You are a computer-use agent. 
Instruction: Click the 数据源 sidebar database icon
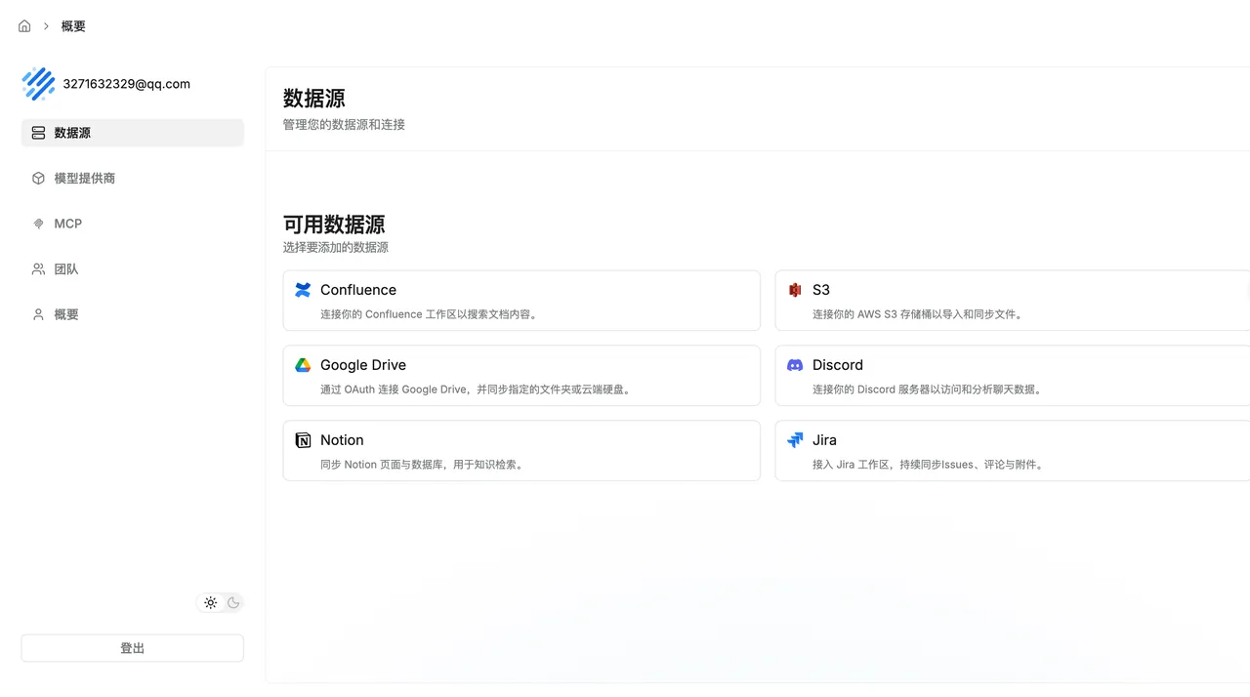(x=39, y=133)
